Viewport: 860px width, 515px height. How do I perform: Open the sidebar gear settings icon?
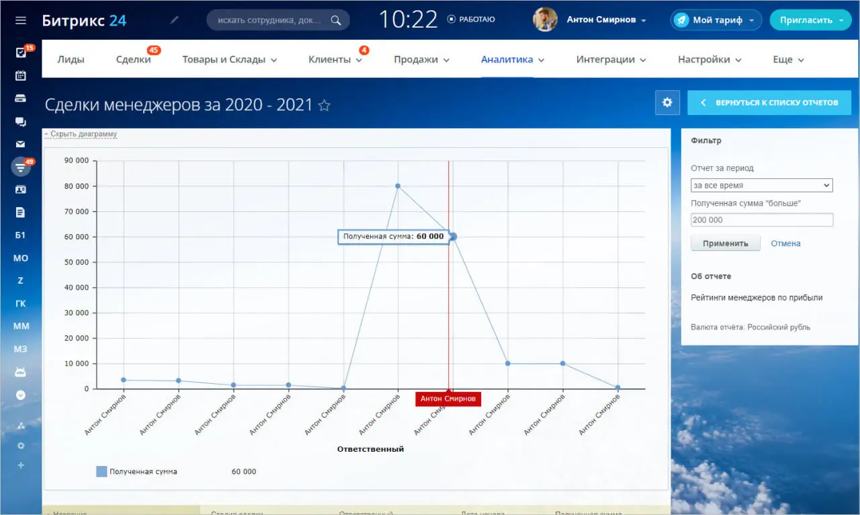[21, 446]
